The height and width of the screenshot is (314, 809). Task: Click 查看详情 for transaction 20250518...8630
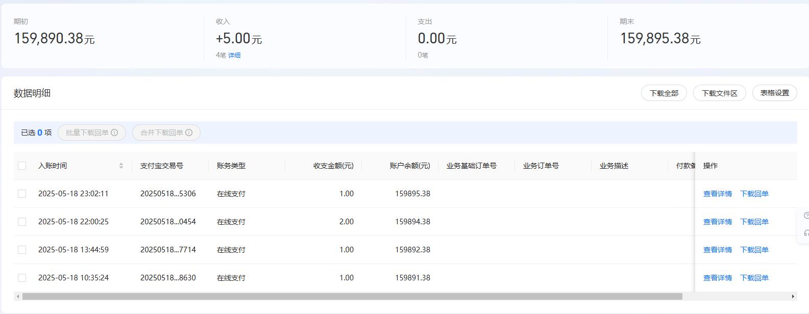coord(717,278)
